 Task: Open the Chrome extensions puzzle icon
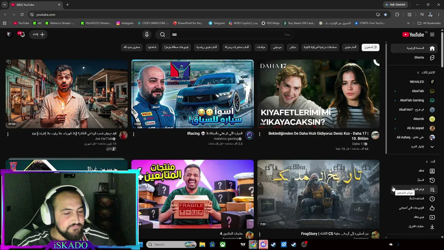(397, 15)
